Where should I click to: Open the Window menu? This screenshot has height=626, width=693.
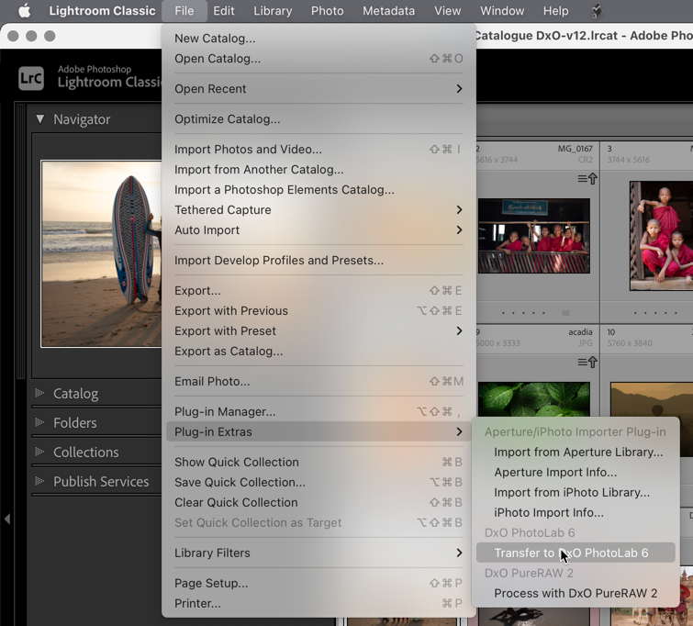click(502, 11)
